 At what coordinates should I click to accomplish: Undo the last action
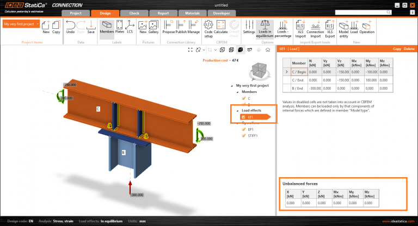pos(70,27)
